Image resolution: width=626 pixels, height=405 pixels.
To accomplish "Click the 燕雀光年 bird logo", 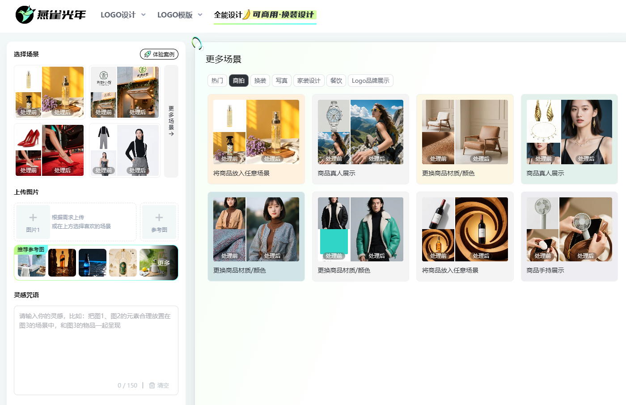I will coord(25,15).
